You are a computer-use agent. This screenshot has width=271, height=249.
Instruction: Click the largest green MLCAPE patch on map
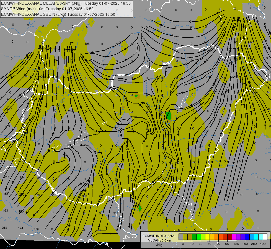click(169, 116)
